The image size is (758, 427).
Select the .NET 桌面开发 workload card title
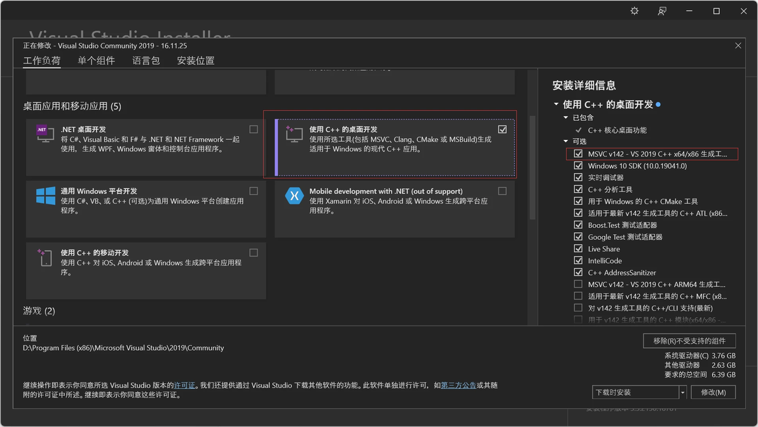point(83,129)
